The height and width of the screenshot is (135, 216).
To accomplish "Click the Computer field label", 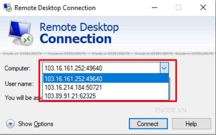I will coord(18,68).
